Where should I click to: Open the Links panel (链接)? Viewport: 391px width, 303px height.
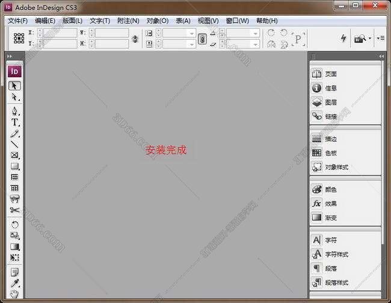click(324, 116)
